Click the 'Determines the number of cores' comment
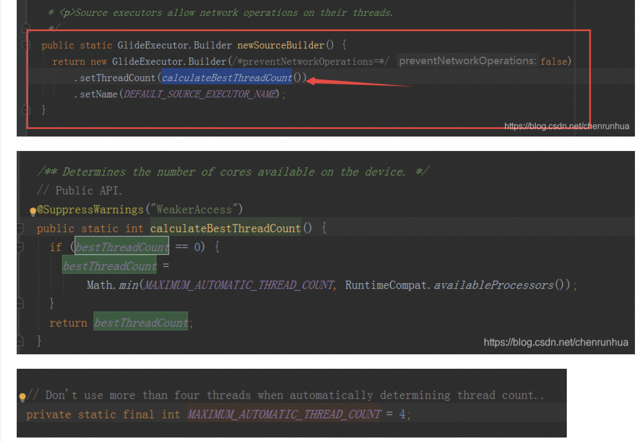 point(233,172)
